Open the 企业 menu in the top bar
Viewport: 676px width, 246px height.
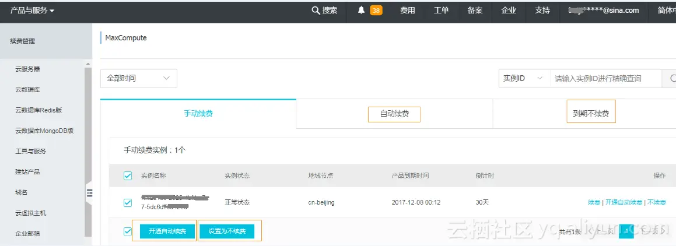point(509,10)
